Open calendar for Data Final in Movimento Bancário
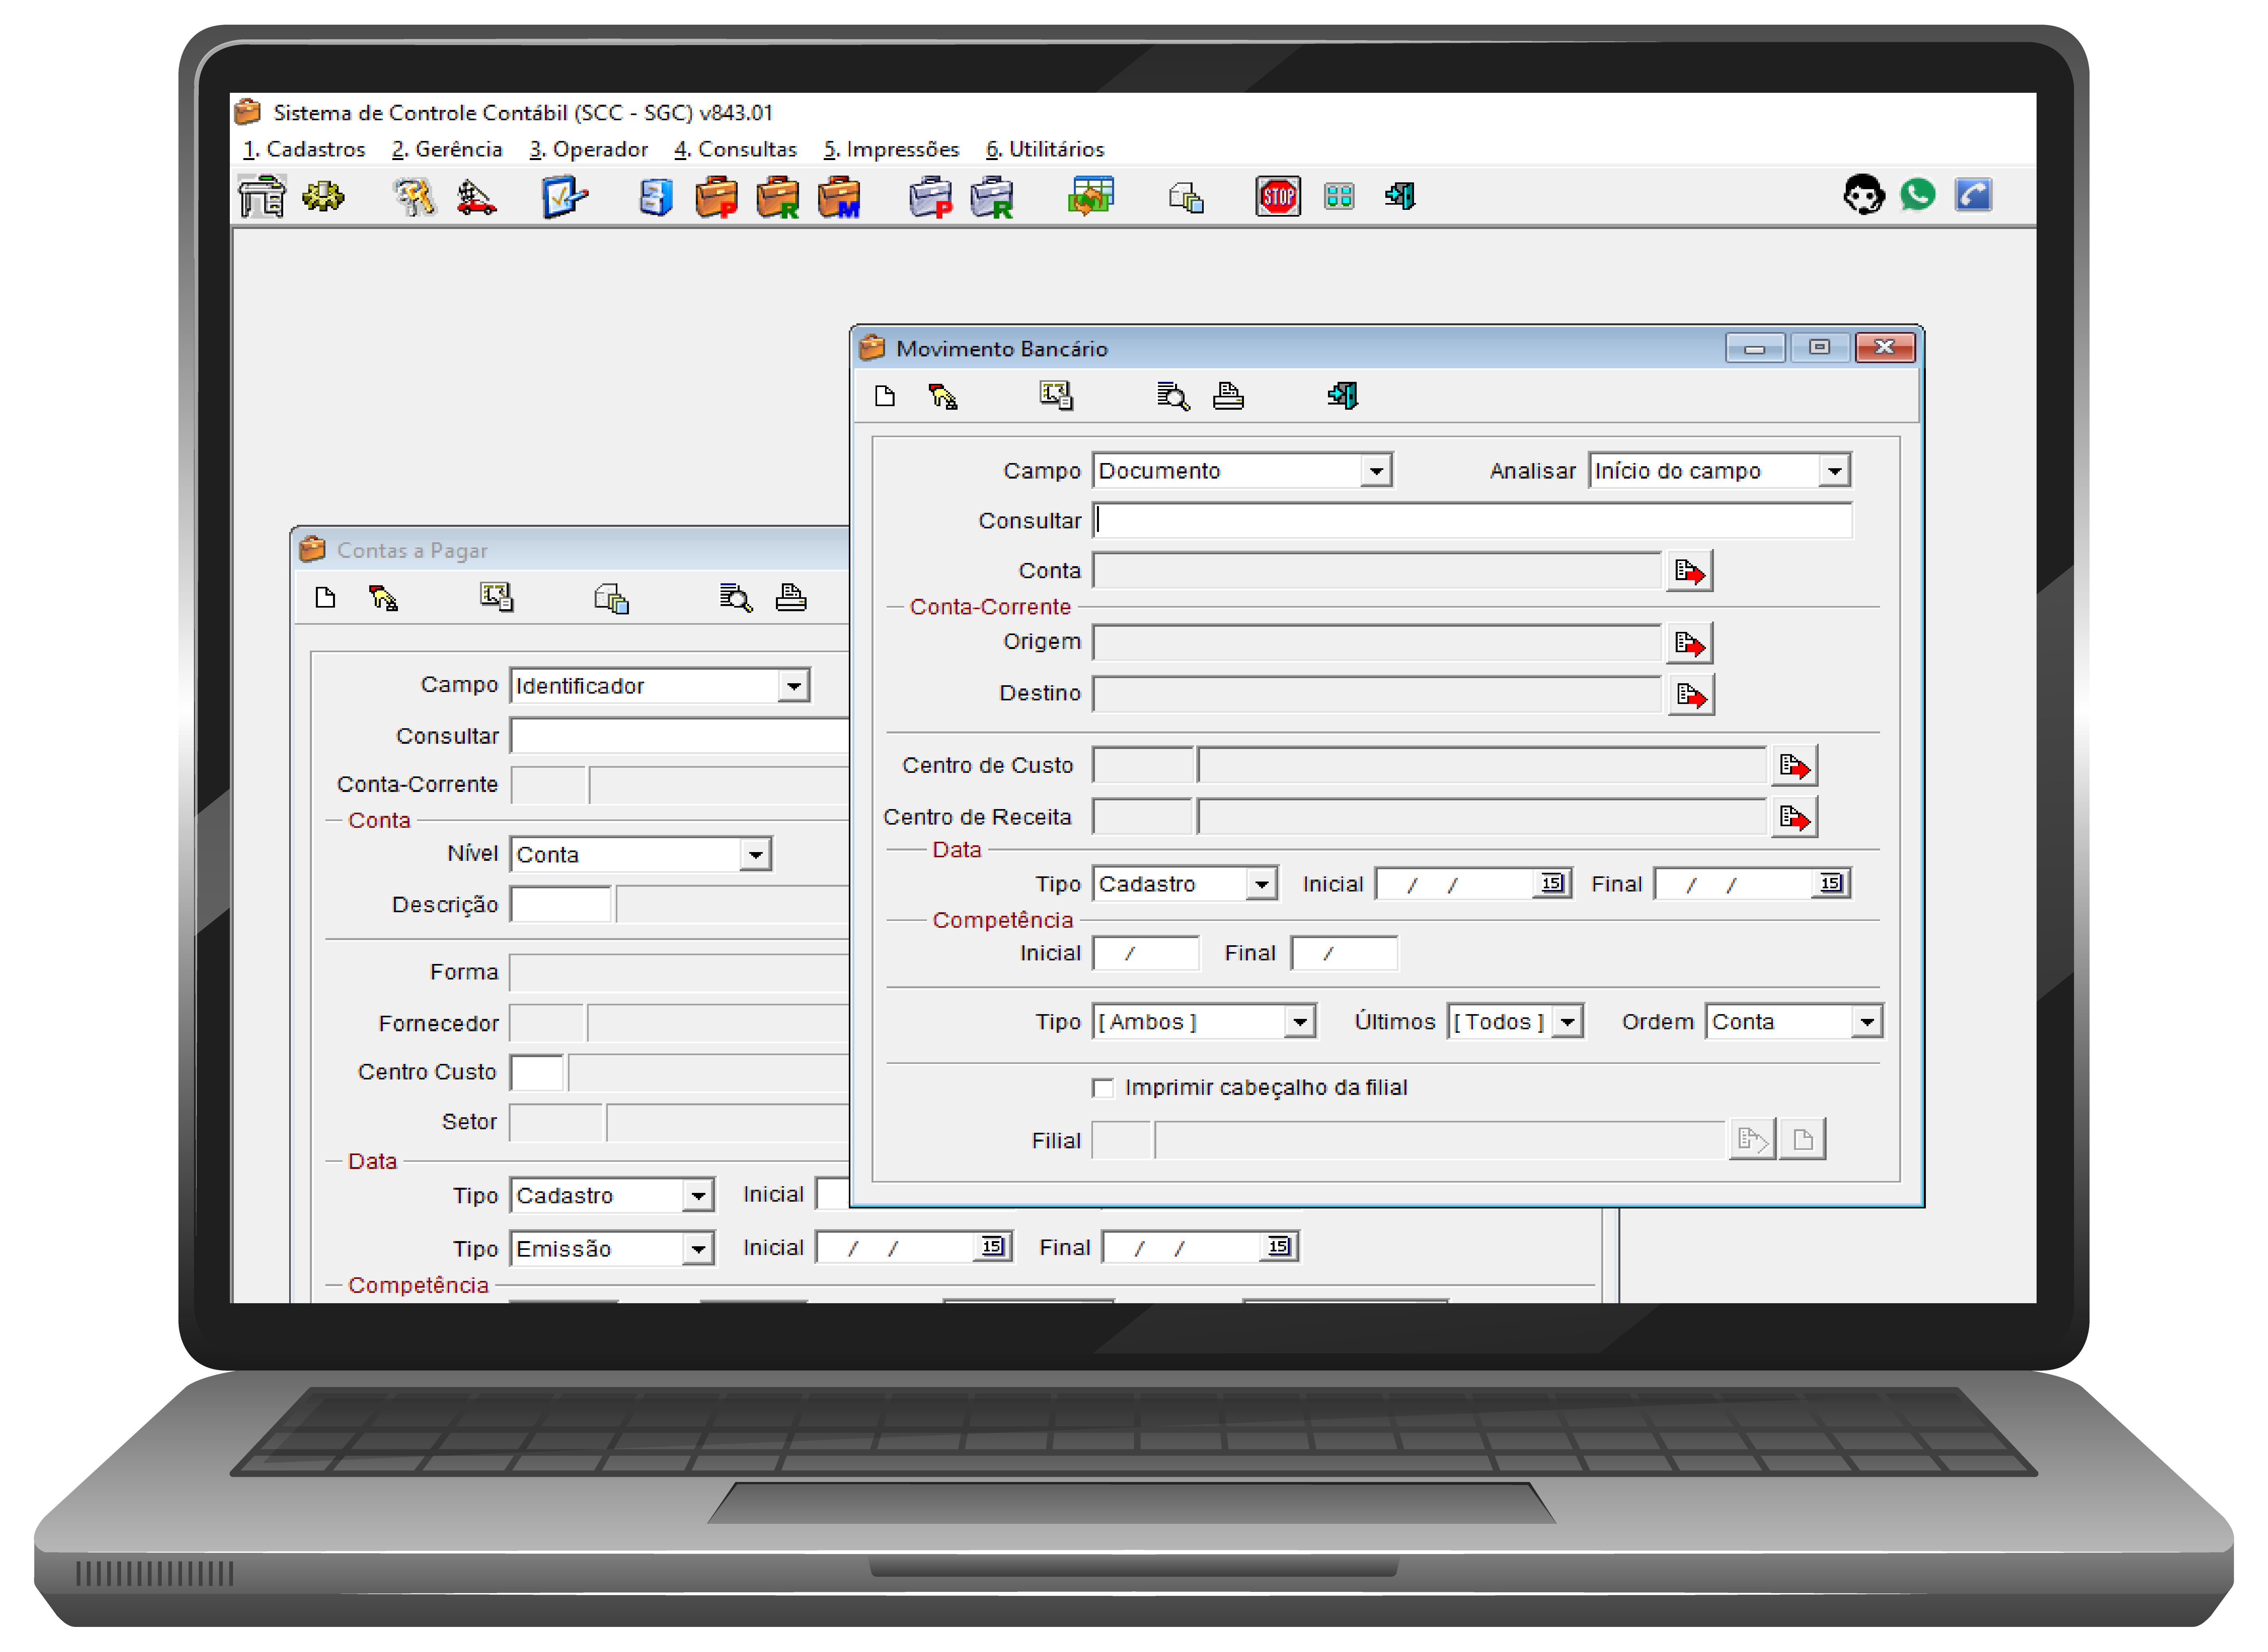The height and width of the screenshot is (1652, 2268). (x=1831, y=884)
